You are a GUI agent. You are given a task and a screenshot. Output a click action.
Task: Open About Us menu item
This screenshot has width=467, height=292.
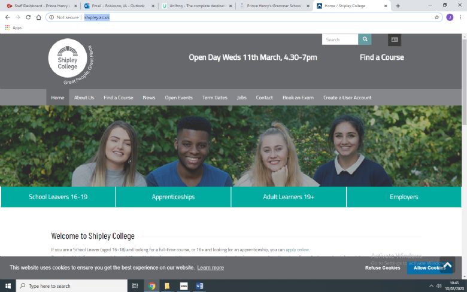click(84, 98)
